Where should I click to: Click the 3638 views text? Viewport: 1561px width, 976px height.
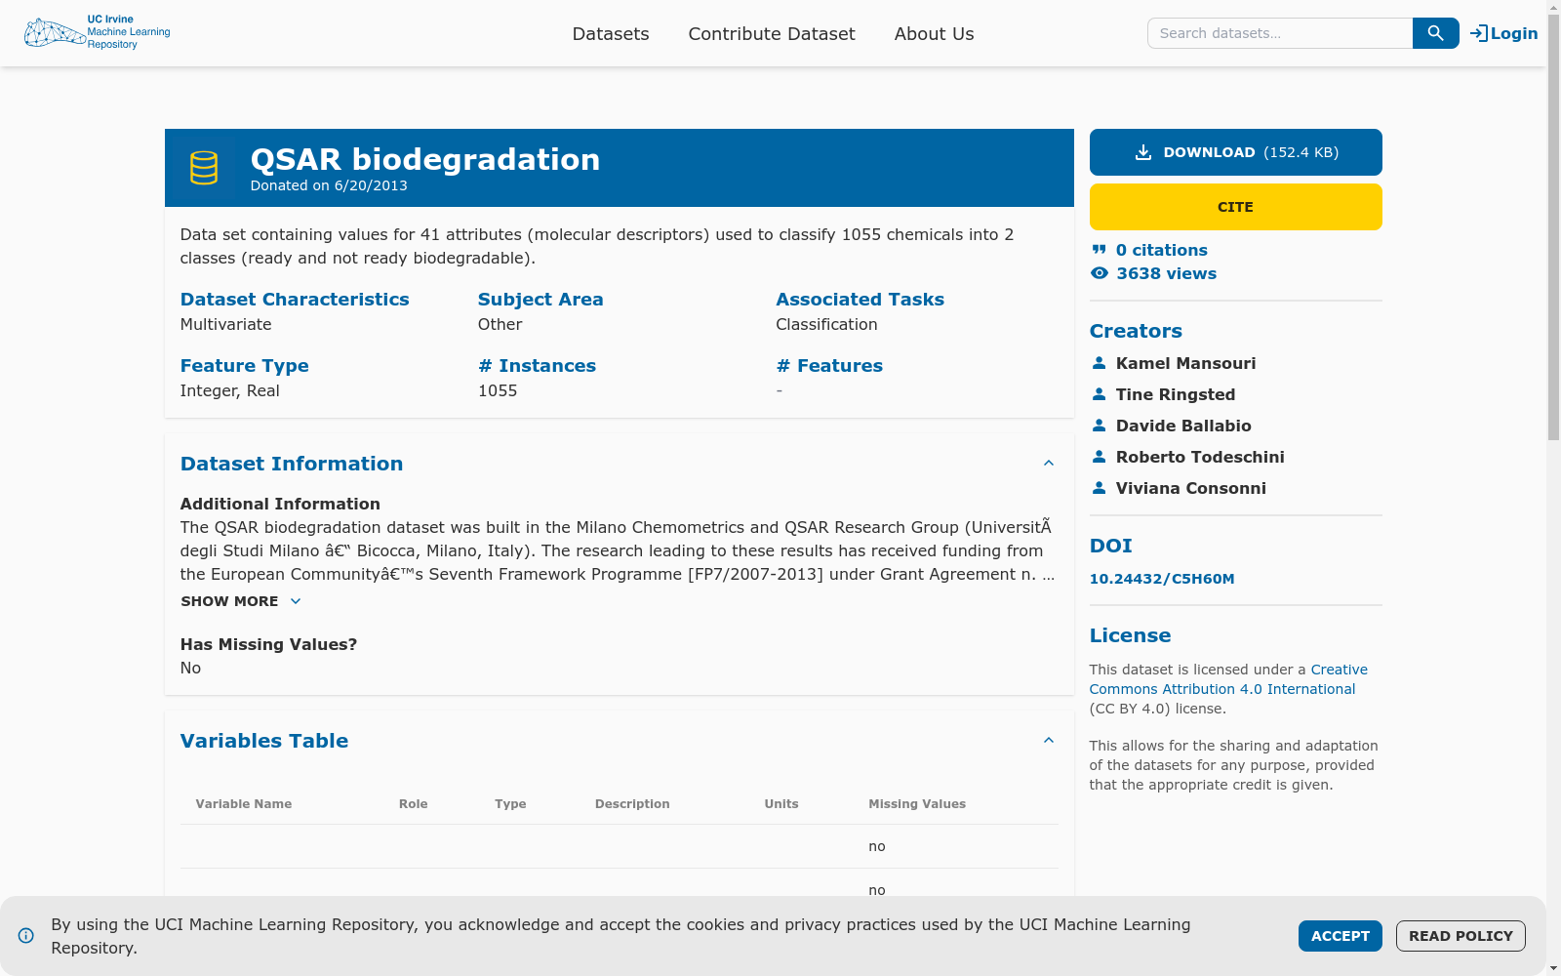(1167, 273)
